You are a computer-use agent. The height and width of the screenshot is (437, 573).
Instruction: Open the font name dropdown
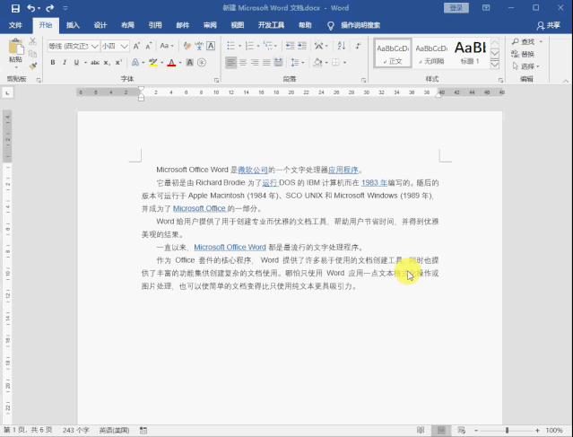(93, 45)
